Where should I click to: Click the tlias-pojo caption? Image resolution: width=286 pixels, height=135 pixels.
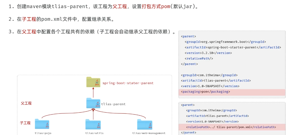click(43, 133)
